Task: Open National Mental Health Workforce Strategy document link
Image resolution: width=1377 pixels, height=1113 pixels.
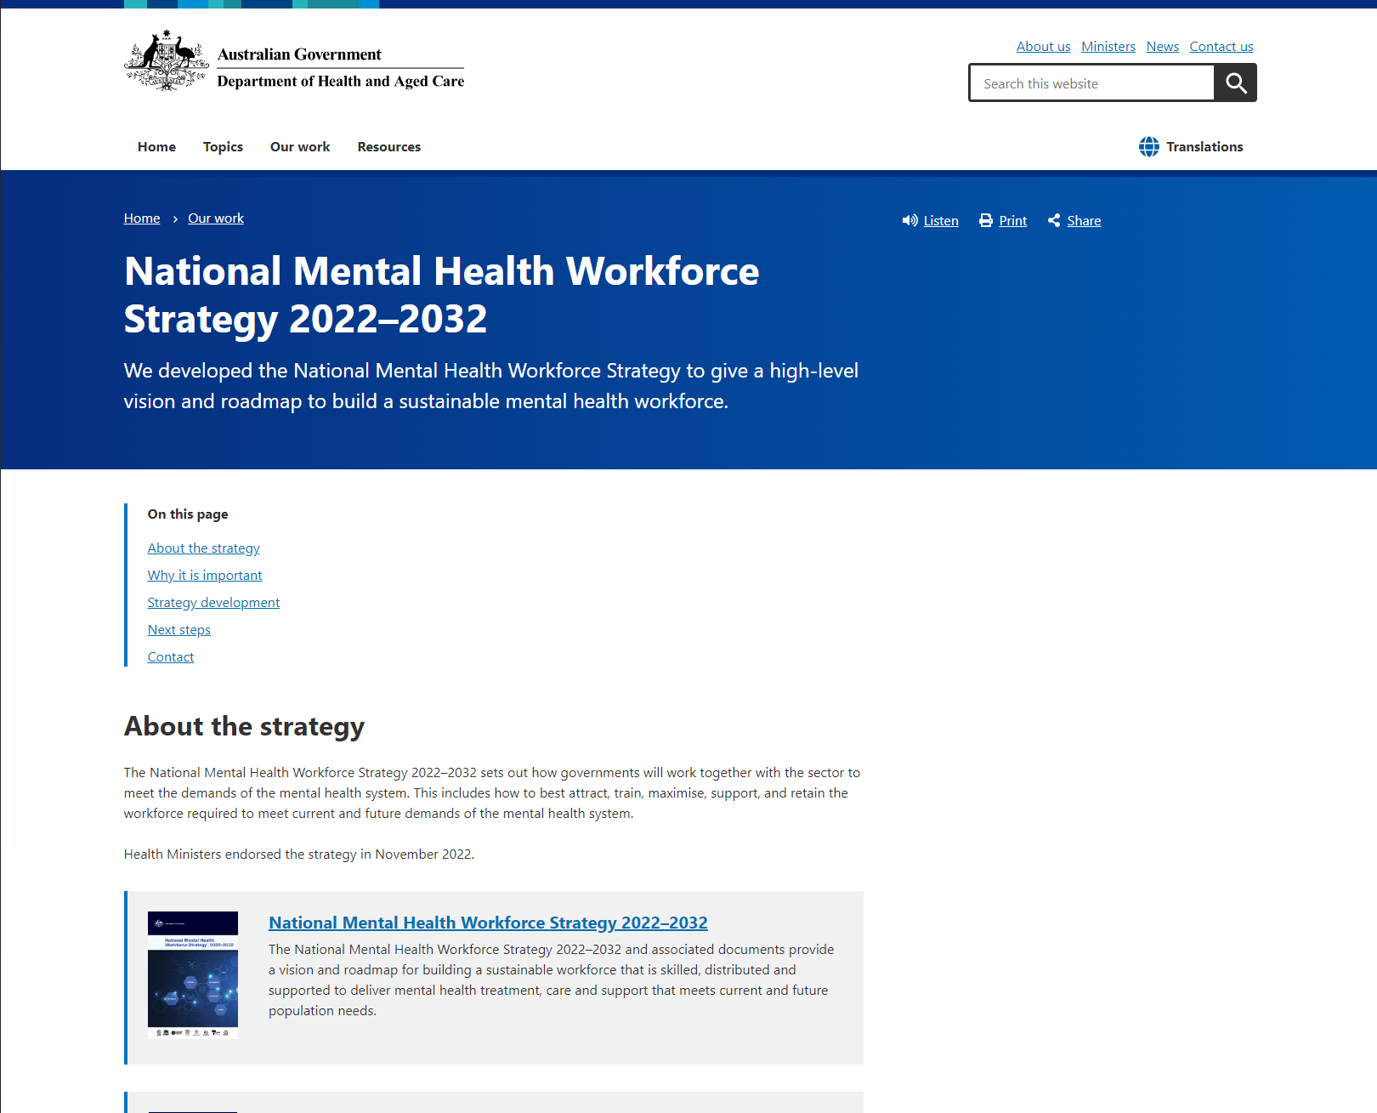Action: click(x=488, y=923)
